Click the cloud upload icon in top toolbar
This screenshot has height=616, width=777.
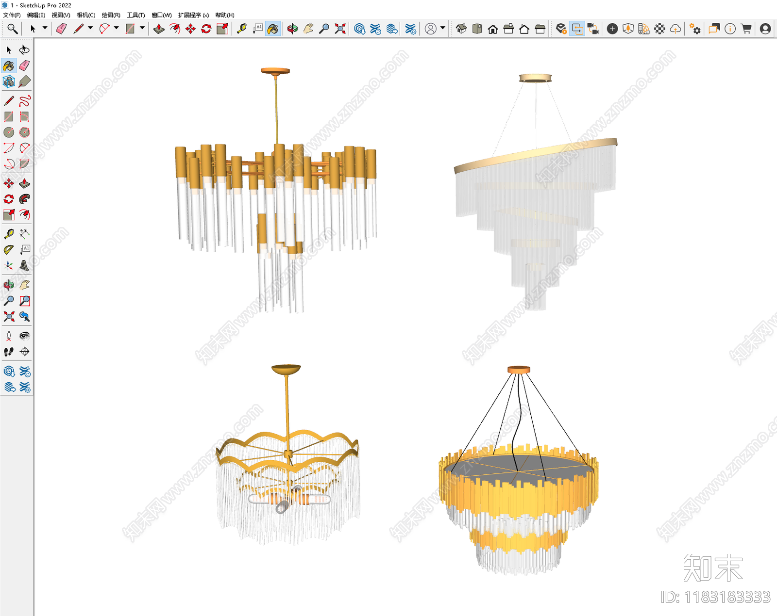[676, 29]
